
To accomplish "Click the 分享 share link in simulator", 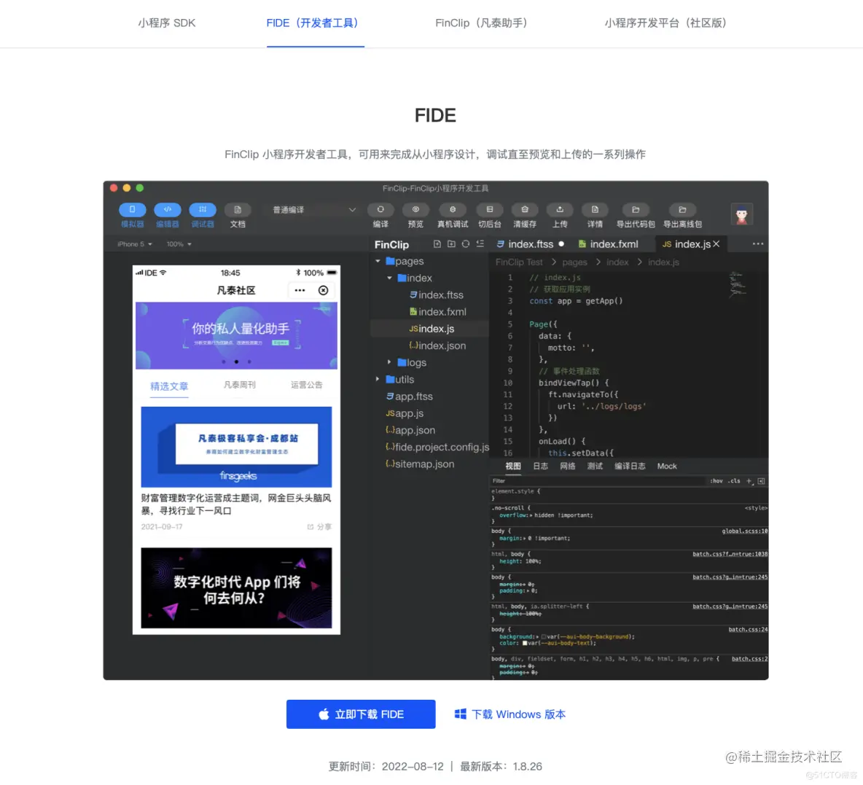I will (319, 527).
